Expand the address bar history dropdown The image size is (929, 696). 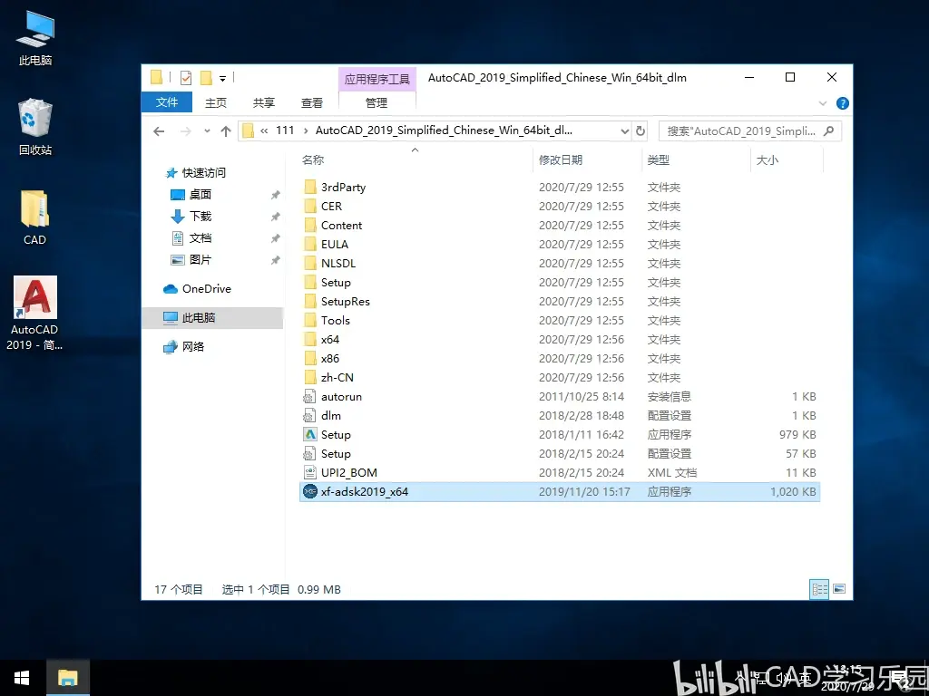click(624, 131)
